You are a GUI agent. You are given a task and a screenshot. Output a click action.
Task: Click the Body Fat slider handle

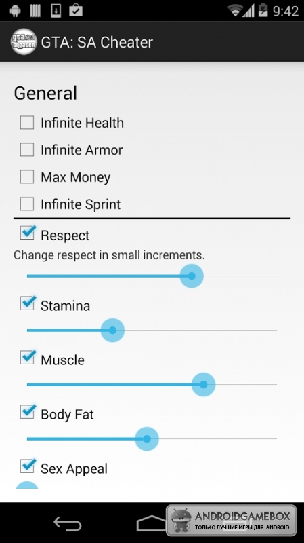(x=147, y=438)
